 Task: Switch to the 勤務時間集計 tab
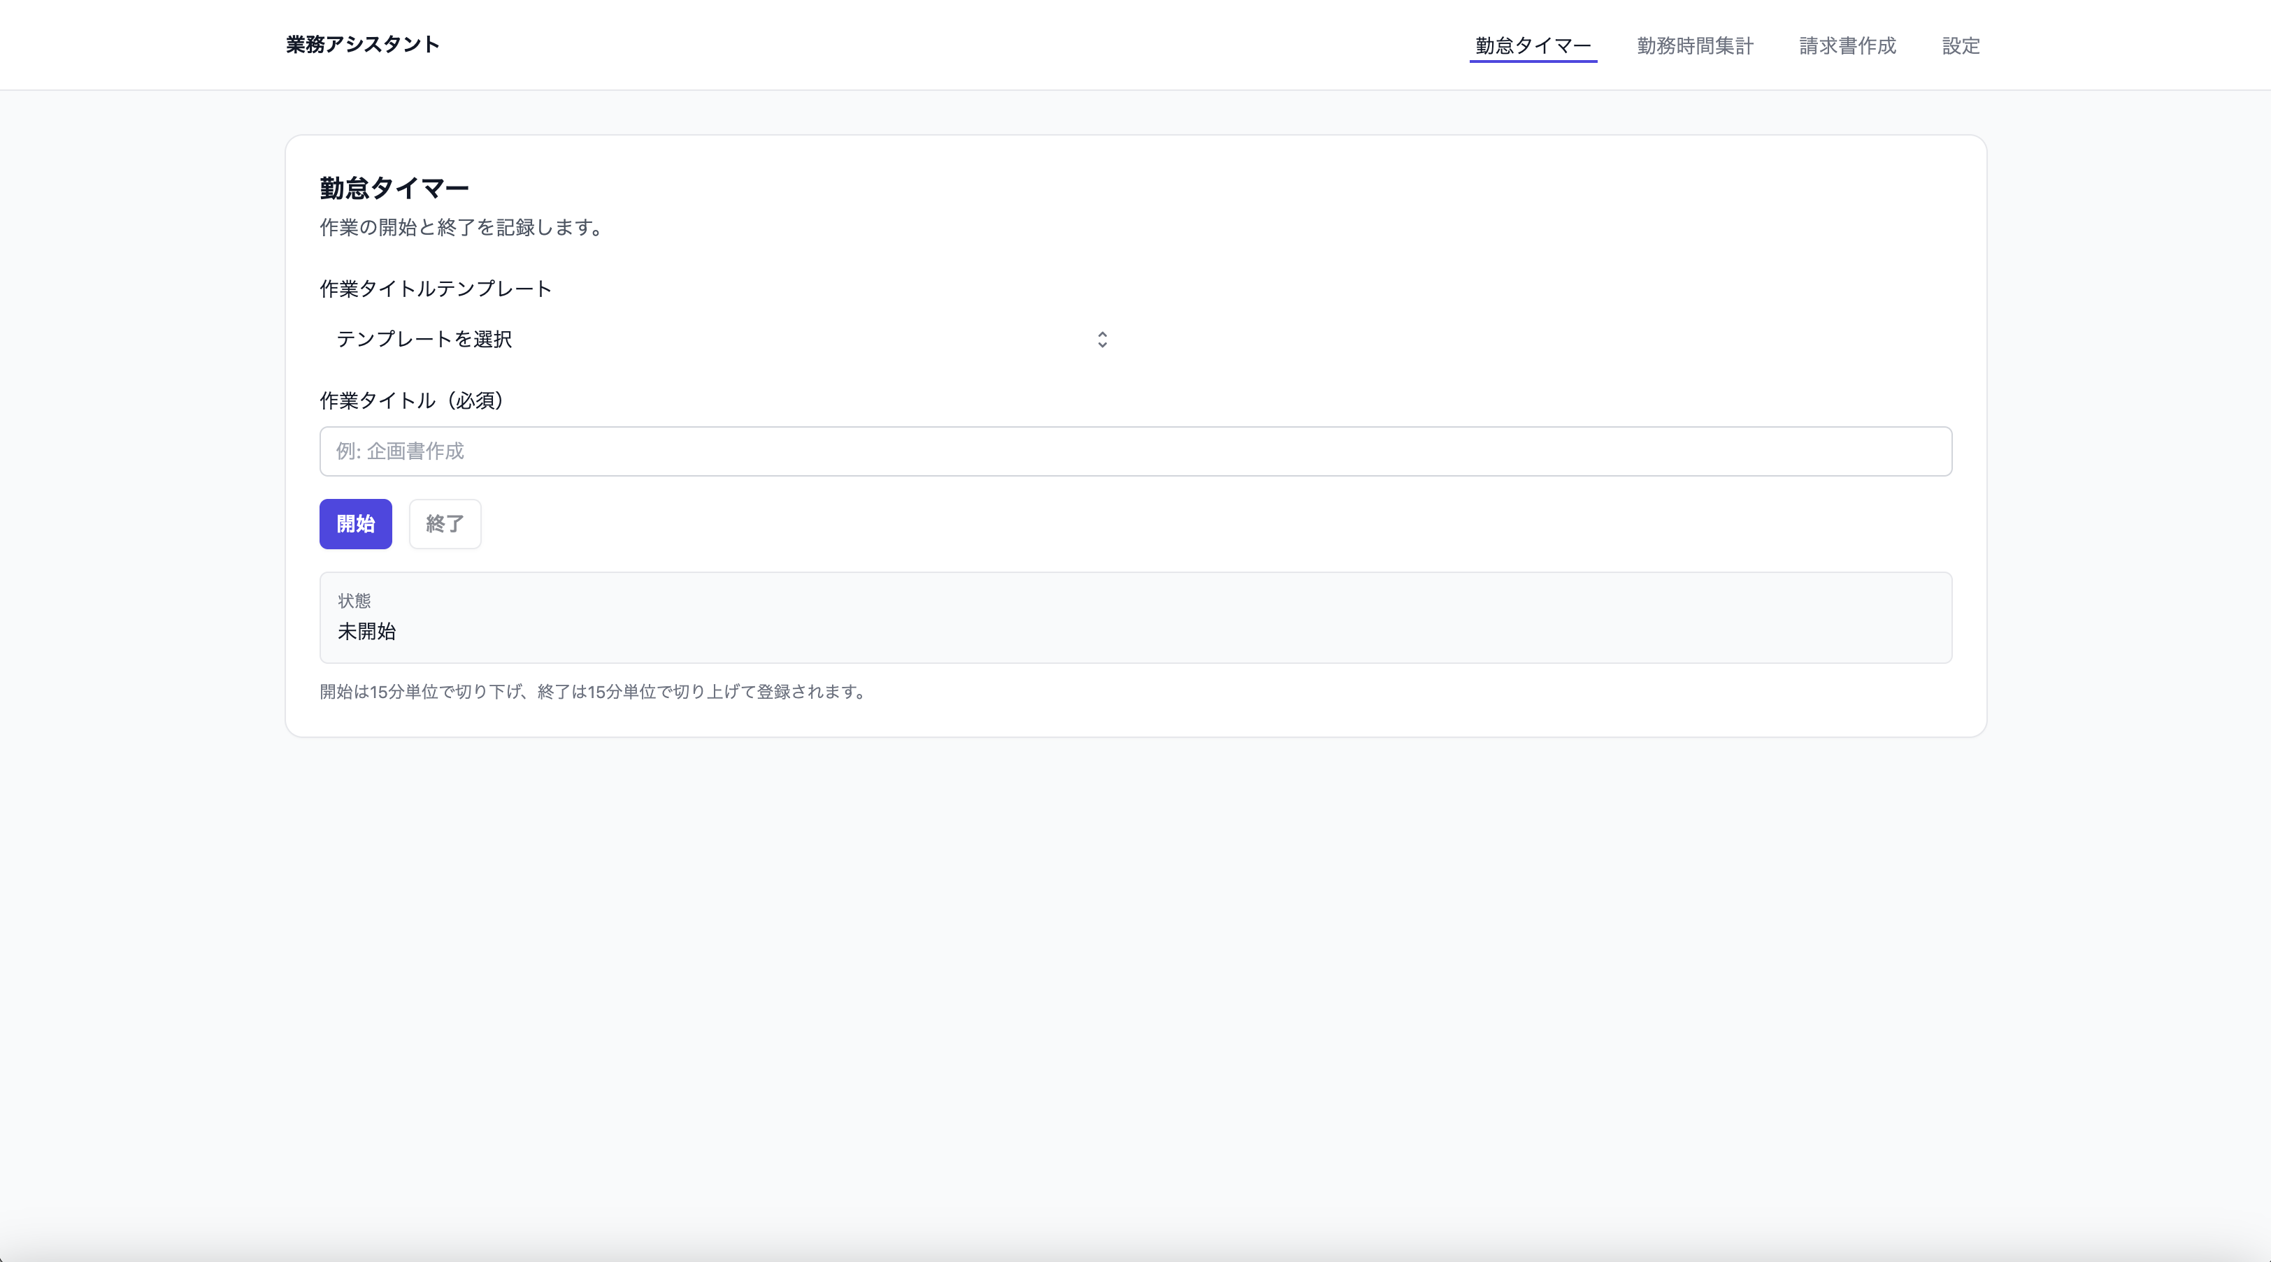(1694, 46)
